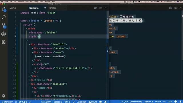This screenshot has width=183, height=103.
Task: Open the Apple menu
Action: (2, 2)
